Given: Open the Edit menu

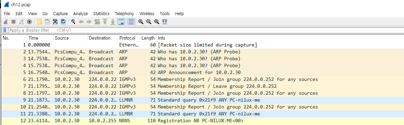Looking at the screenshot, I should (19, 14).
